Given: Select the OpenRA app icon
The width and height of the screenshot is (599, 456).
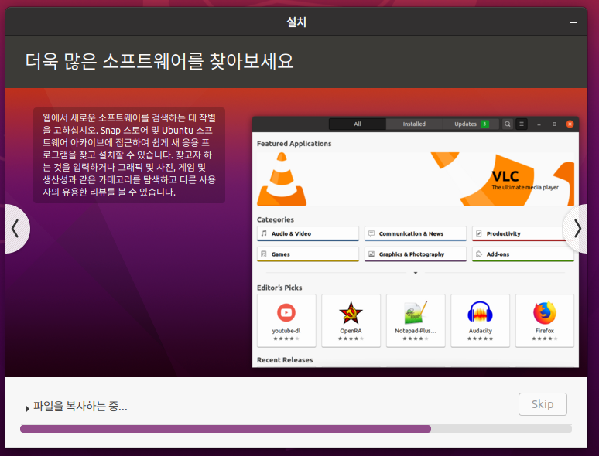Looking at the screenshot, I should 351,313.
